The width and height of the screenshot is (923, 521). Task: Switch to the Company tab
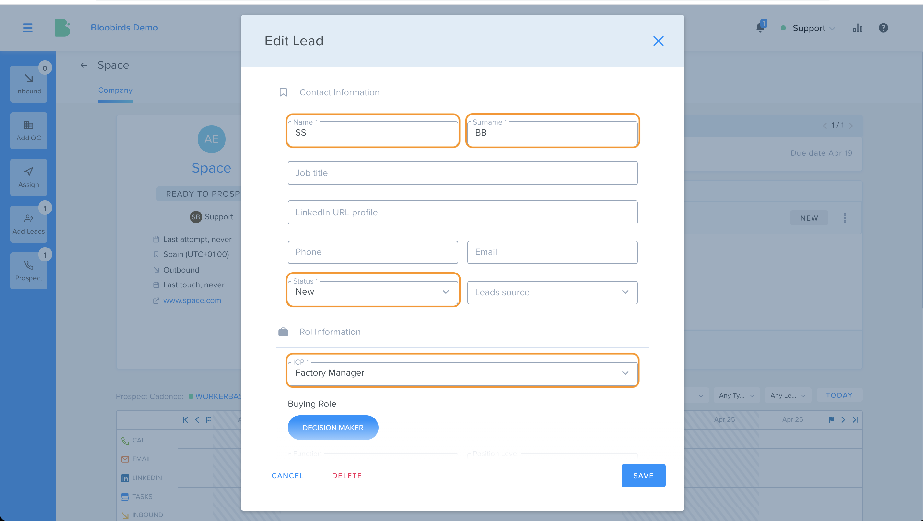pyautogui.click(x=115, y=91)
